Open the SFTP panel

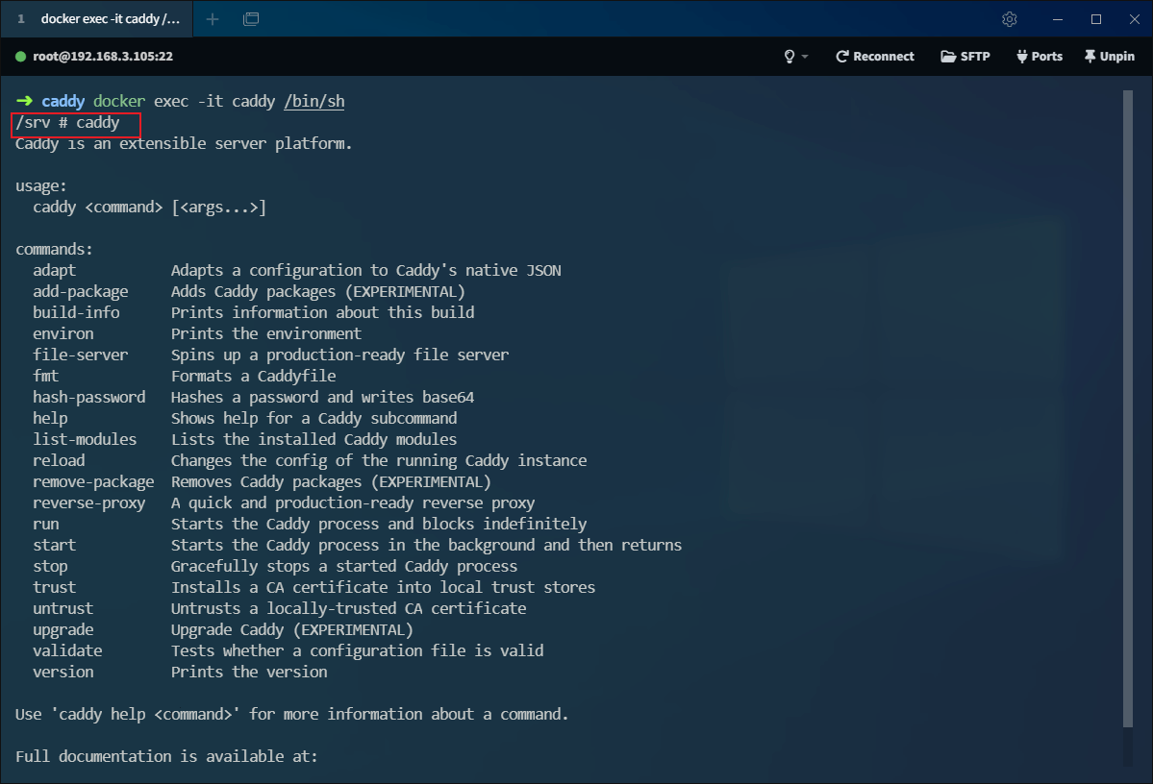(x=965, y=57)
